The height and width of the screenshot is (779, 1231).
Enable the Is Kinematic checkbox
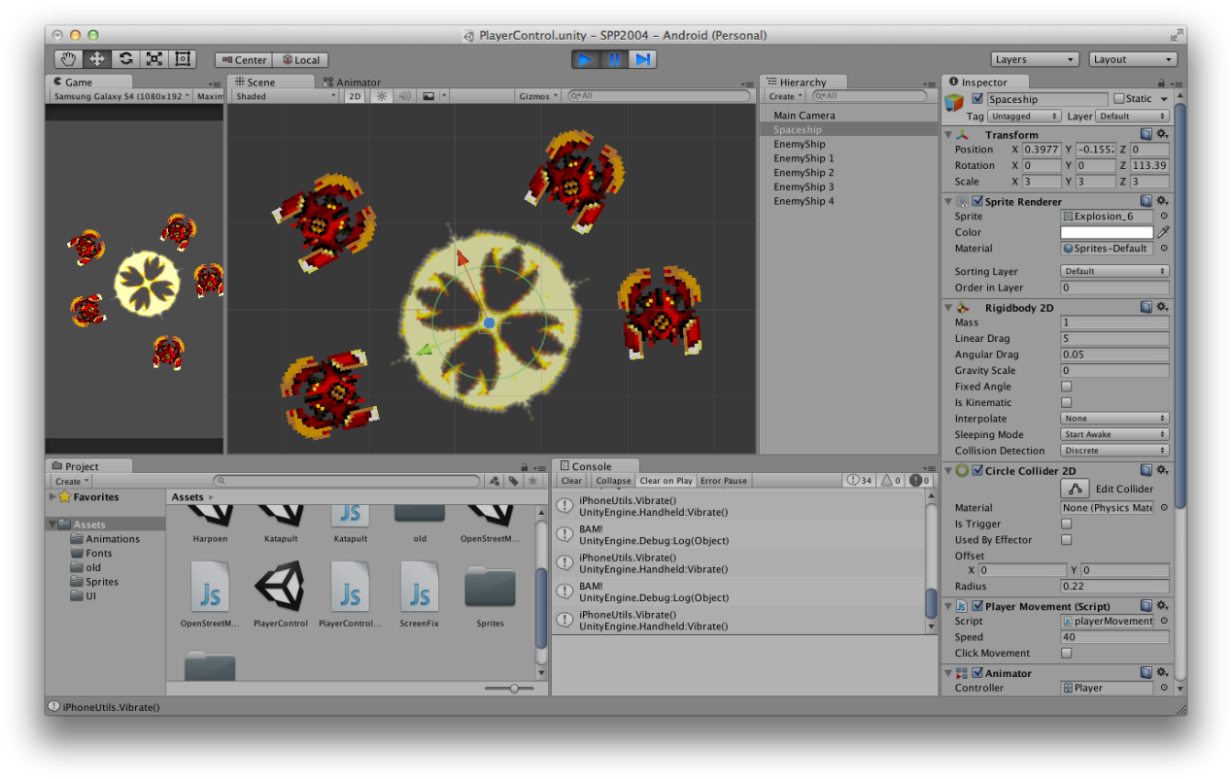(1066, 402)
